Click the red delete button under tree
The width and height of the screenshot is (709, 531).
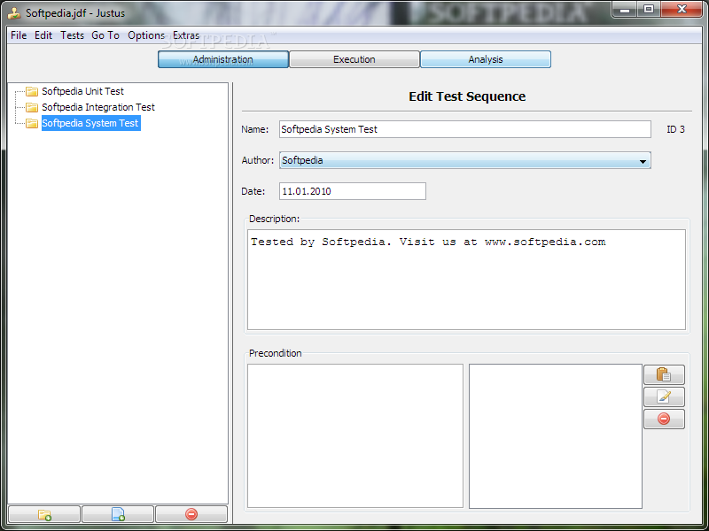point(191,514)
